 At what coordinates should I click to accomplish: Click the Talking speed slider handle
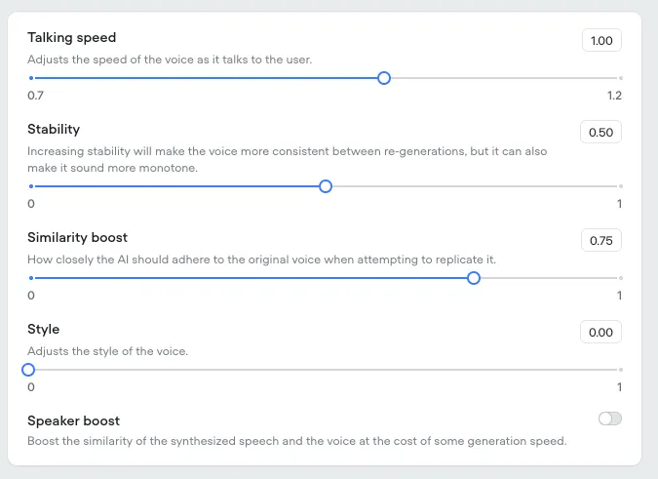(x=383, y=78)
